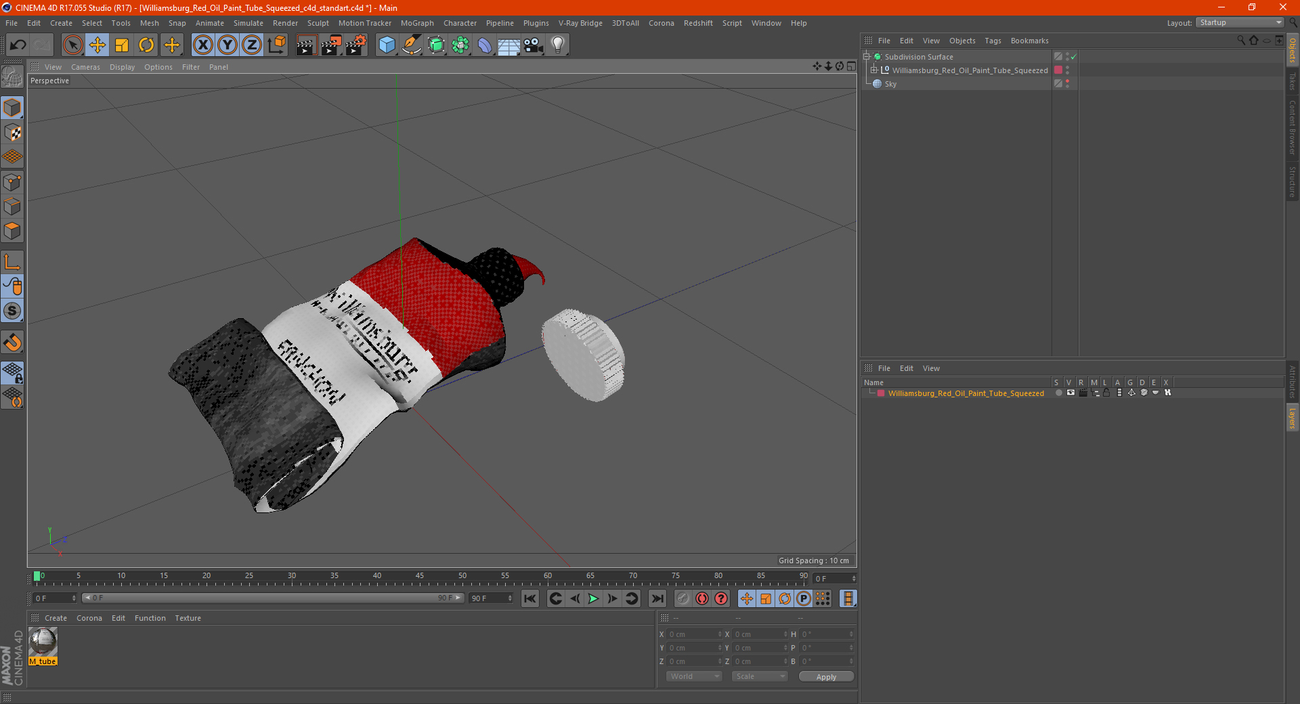Click the Y size input field
1300x704 pixels.
click(759, 648)
